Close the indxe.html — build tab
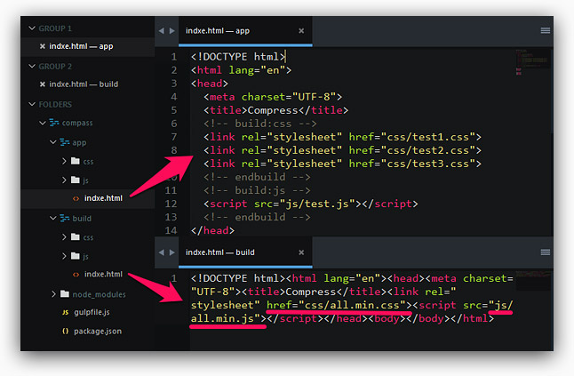The image size is (574, 376). 302,252
